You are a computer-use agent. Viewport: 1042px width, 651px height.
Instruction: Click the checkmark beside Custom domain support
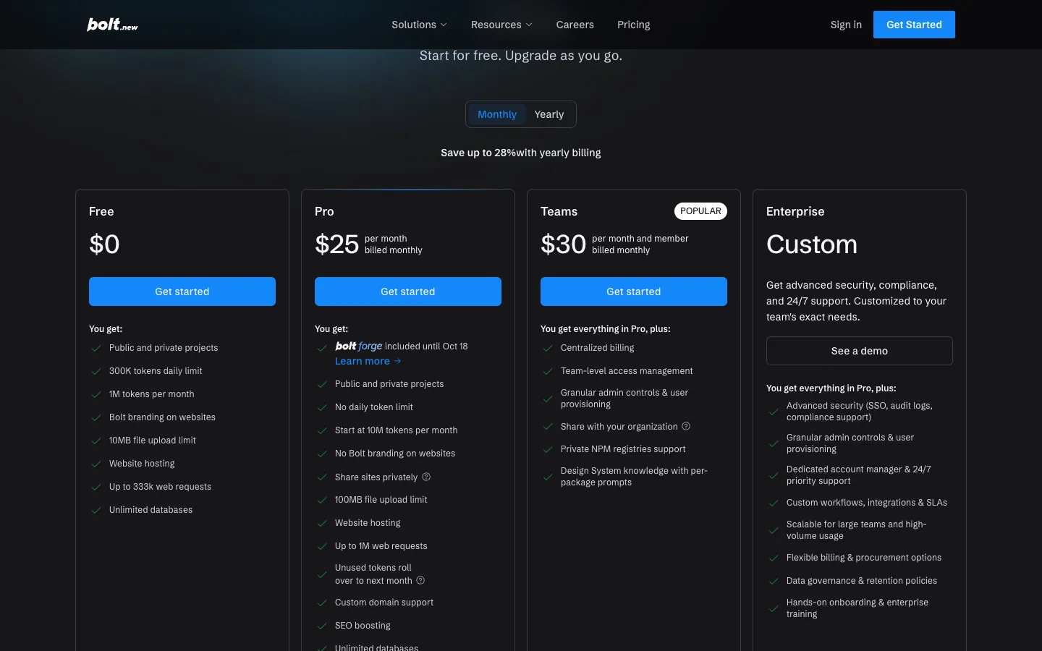pyautogui.click(x=322, y=603)
